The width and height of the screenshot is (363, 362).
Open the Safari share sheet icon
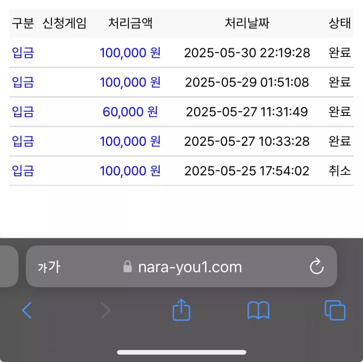(181, 310)
